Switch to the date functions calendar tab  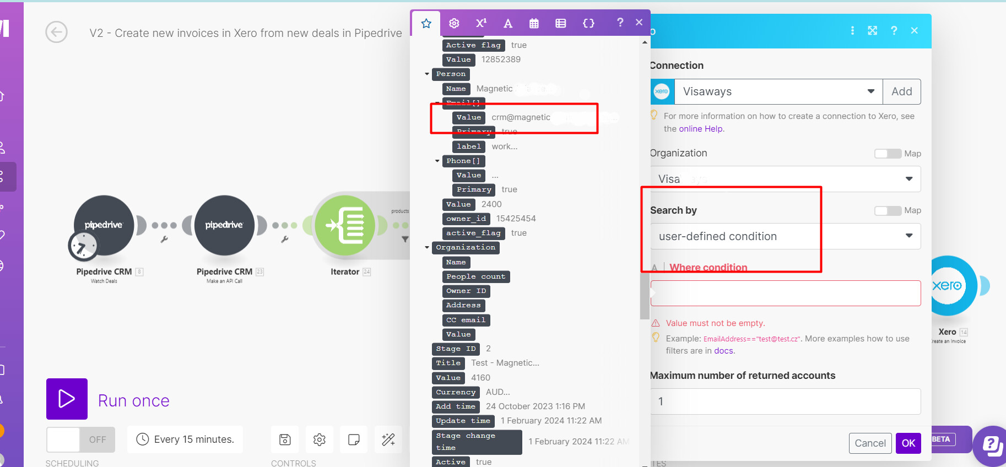point(534,23)
